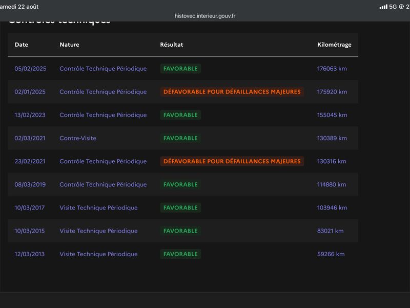Click the Contre-Visite entry

(78, 138)
